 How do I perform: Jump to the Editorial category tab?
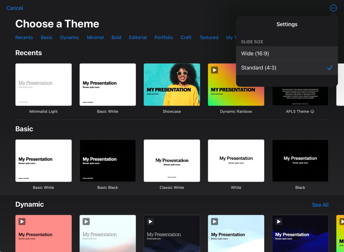[x=138, y=38]
